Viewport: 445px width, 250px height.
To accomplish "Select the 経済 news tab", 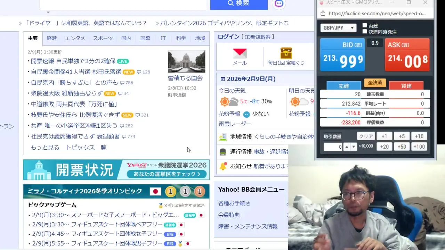I will point(51,38).
